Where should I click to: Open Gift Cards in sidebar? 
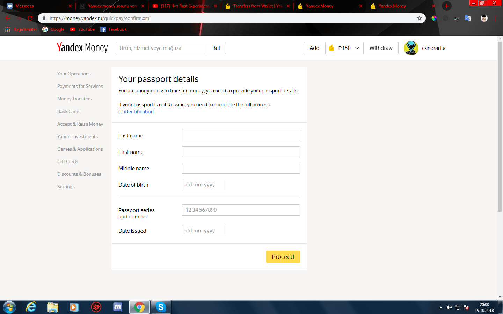(x=68, y=162)
